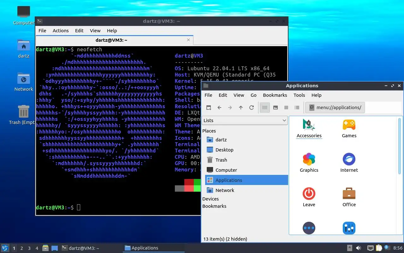The image size is (404, 253).
Task: Open file manager Tools menu
Action: click(x=299, y=95)
